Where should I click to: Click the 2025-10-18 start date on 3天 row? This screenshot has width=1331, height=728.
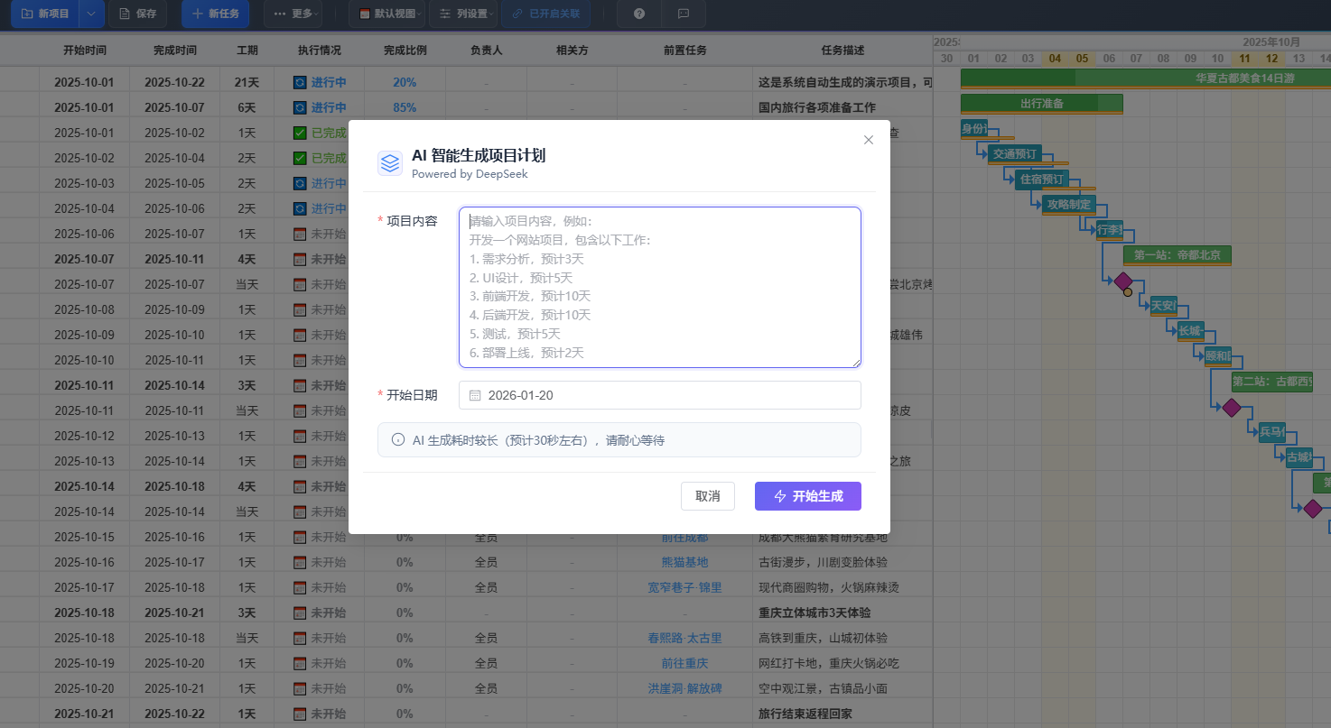click(85, 613)
